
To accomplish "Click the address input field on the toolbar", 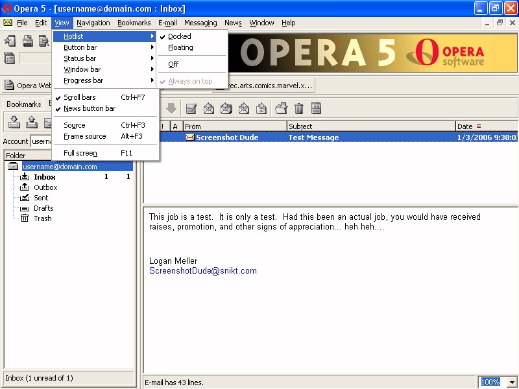I will pos(36,58).
